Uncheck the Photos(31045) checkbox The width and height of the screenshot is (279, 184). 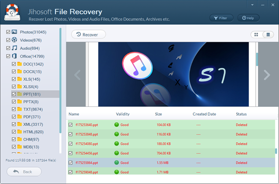(8, 32)
